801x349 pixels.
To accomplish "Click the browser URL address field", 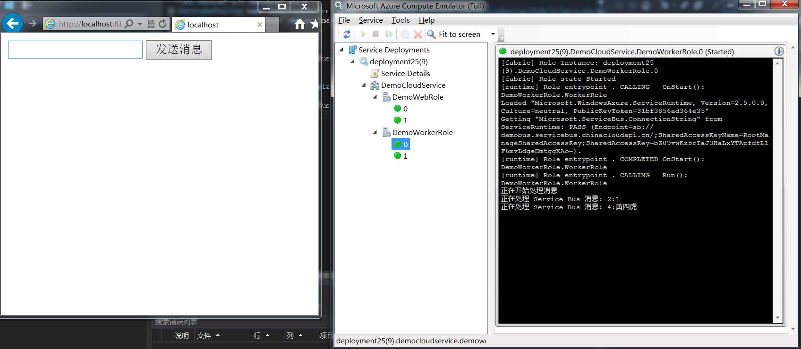I will pos(90,24).
